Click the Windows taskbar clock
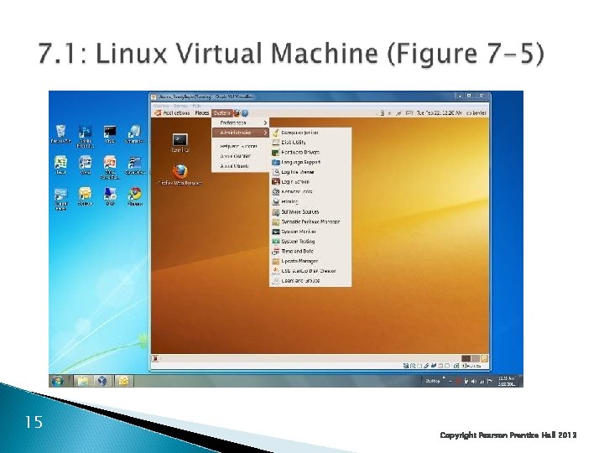Screen dimensions: 604x453 (506, 381)
